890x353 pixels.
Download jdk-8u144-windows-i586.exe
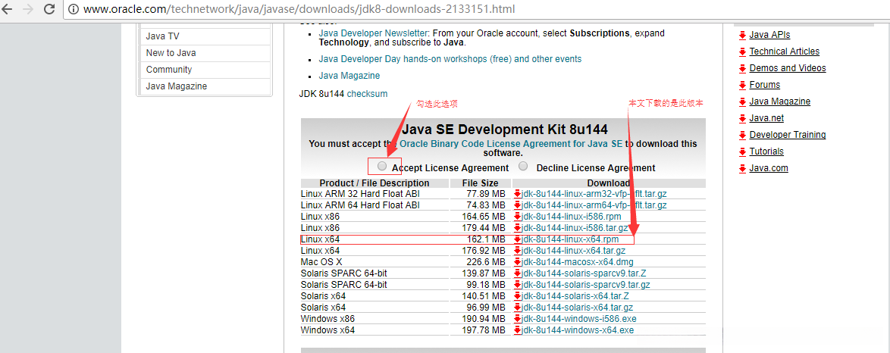579,319
